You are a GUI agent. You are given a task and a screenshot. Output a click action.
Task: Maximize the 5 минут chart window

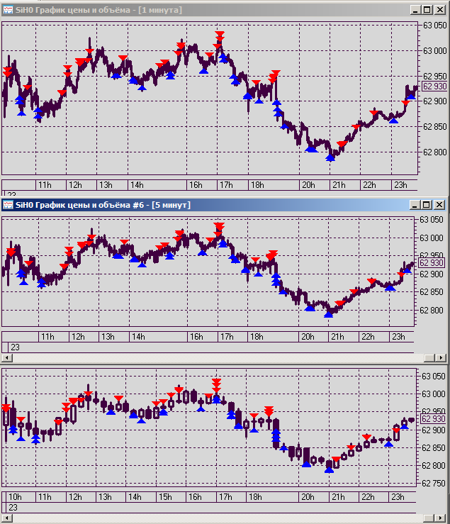pos(427,205)
